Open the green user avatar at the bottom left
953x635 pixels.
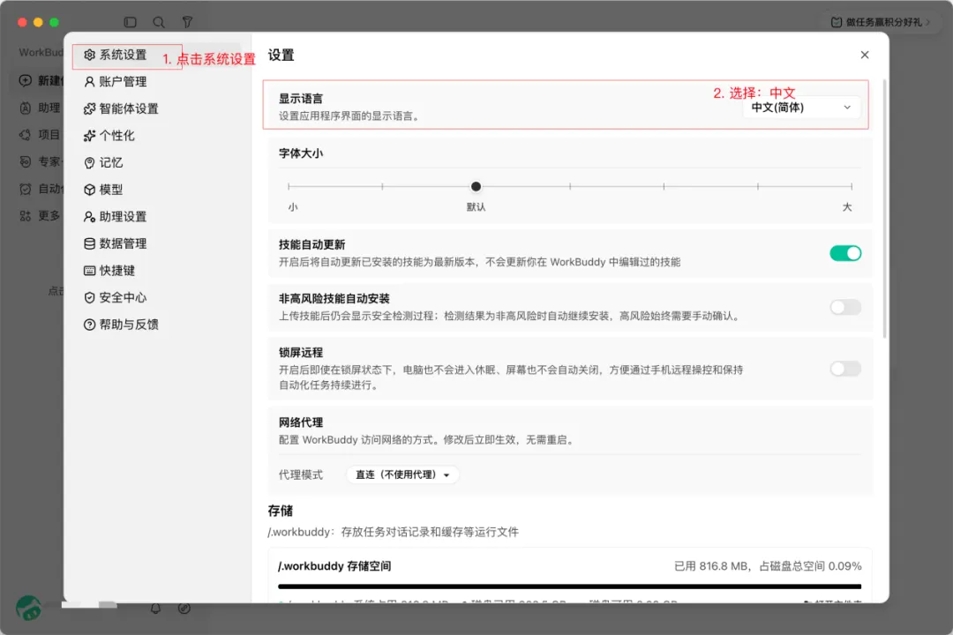click(28, 608)
